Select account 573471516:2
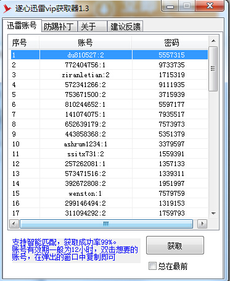The width and height of the screenshot is (230, 281). point(85,174)
